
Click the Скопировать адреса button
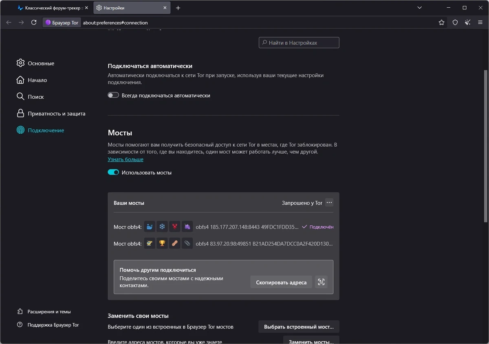[x=281, y=282]
